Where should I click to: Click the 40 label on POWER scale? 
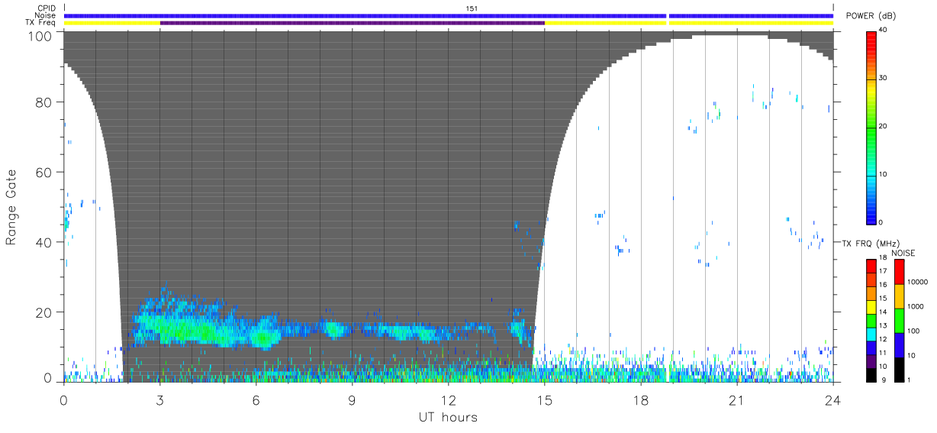tap(884, 31)
